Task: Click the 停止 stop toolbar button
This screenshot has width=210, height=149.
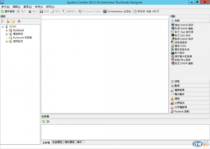Action: click(x=33, y=12)
